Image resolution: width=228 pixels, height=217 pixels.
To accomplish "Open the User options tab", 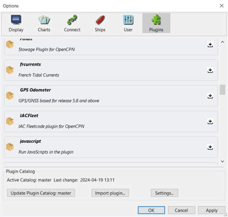I will pyautogui.click(x=128, y=23).
